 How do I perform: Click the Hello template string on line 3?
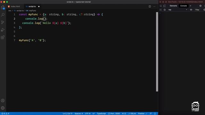coord(55,23)
